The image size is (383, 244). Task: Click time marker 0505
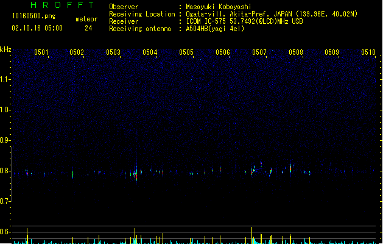point(186,52)
